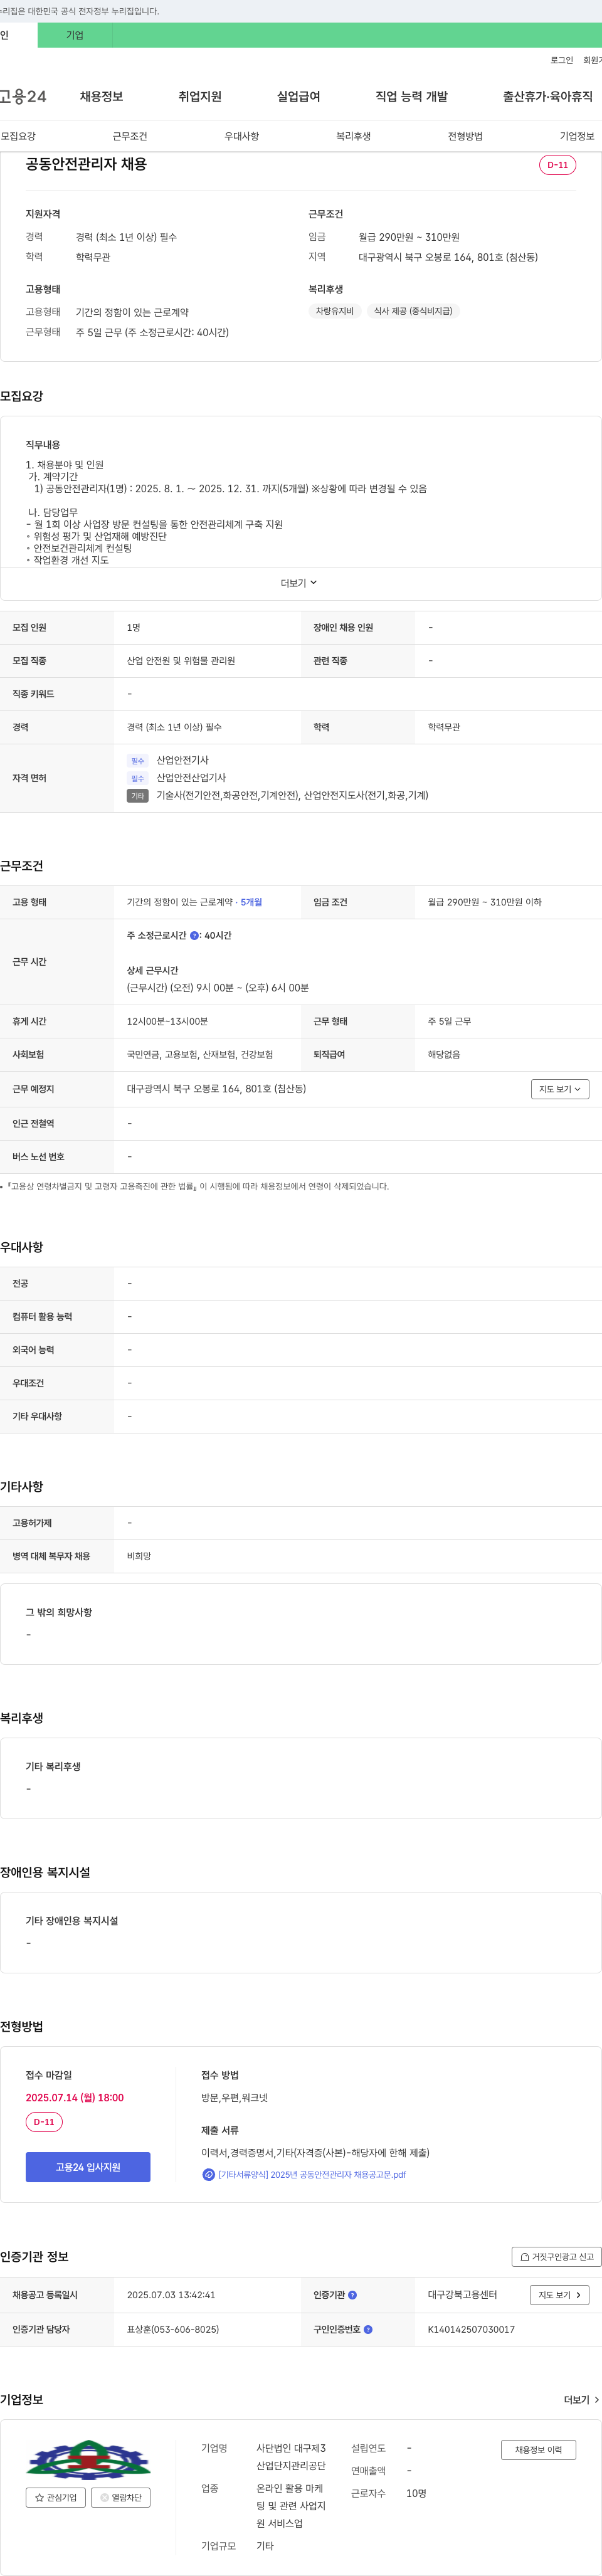The width and height of the screenshot is (602, 2576).
Task: Click contact 표상훈(053-606-8025)
Action: [173, 2329]
